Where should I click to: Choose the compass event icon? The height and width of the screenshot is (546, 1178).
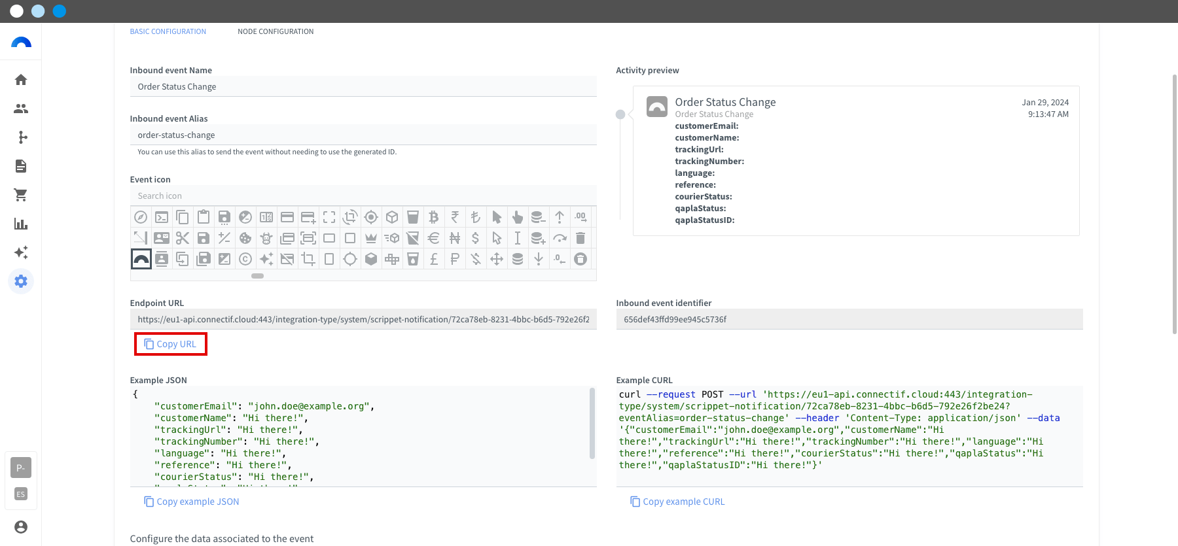pyautogui.click(x=141, y=217)
